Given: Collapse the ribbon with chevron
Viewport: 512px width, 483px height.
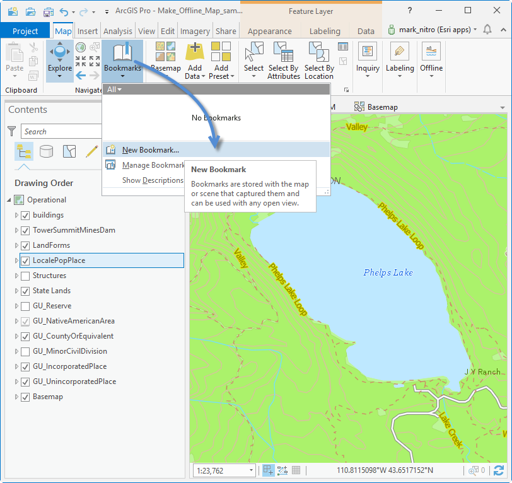Looking at the screenshot, I should [x=503, y=30].
